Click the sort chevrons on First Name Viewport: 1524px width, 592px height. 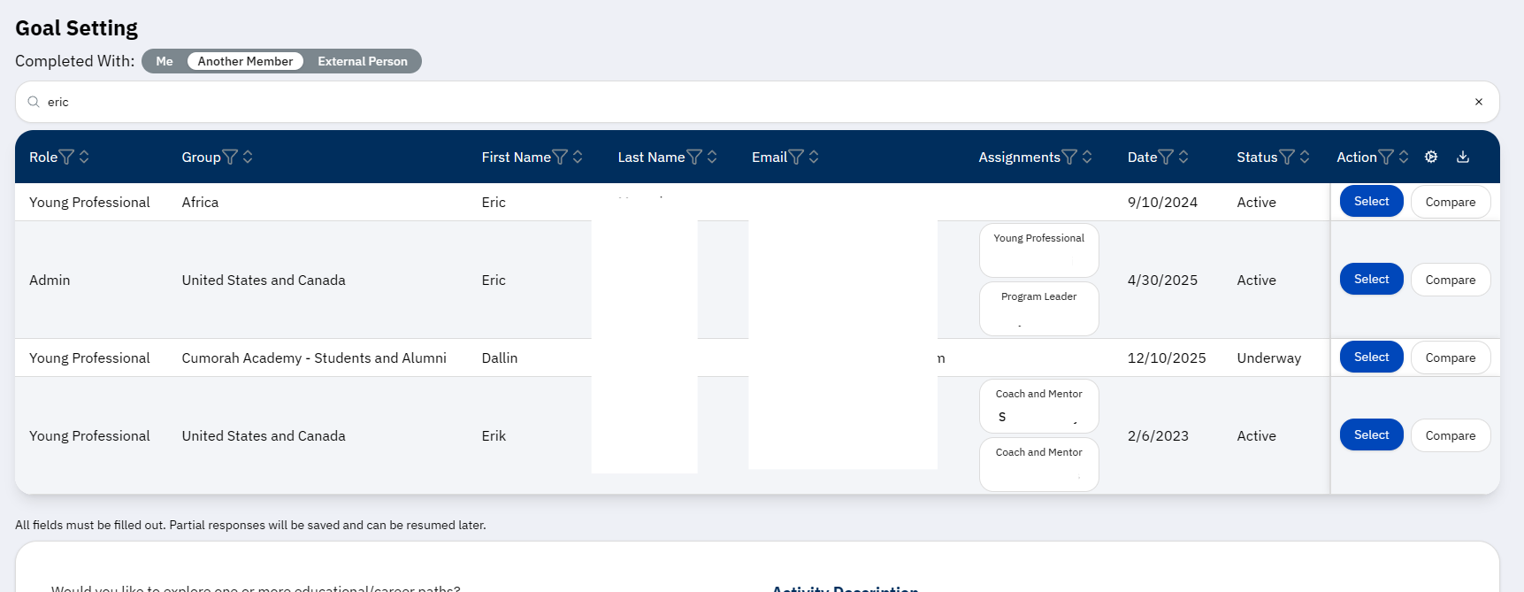point(578,157)
